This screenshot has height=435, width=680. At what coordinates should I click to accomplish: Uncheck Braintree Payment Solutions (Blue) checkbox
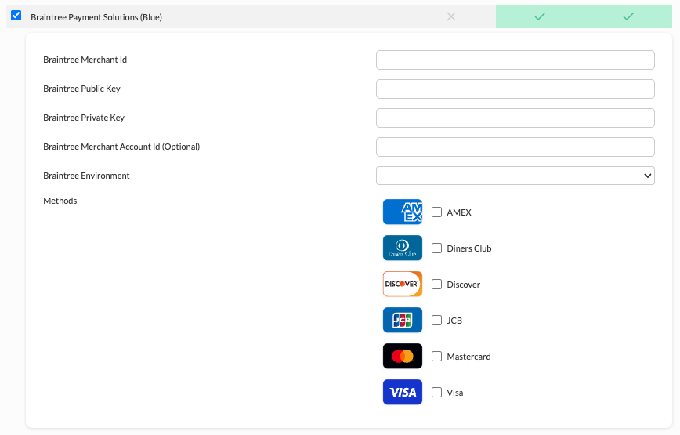pos(16,16)
